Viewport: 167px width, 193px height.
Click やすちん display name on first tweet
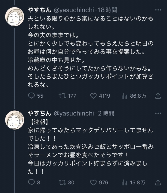tap(39, 10)
